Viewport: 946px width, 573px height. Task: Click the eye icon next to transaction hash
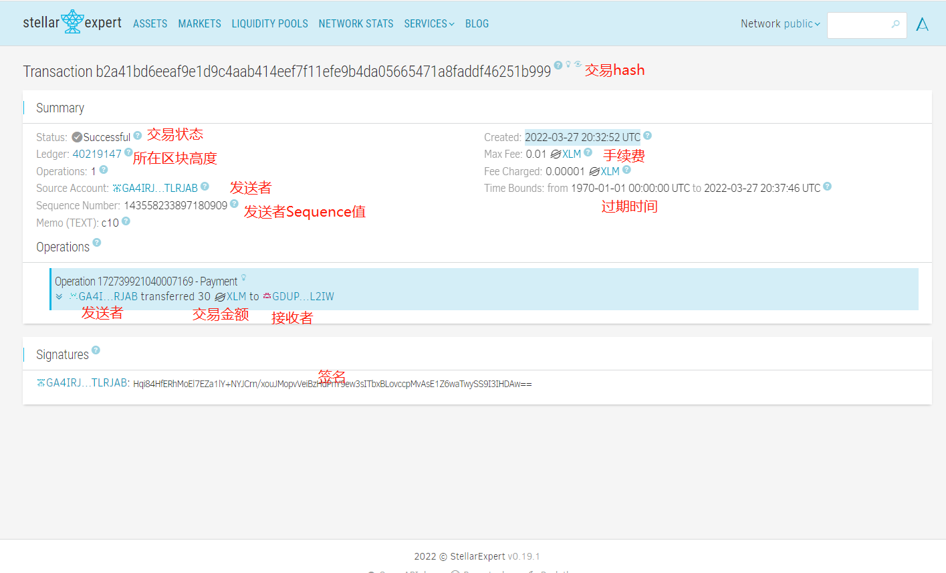tap(578, 64)
